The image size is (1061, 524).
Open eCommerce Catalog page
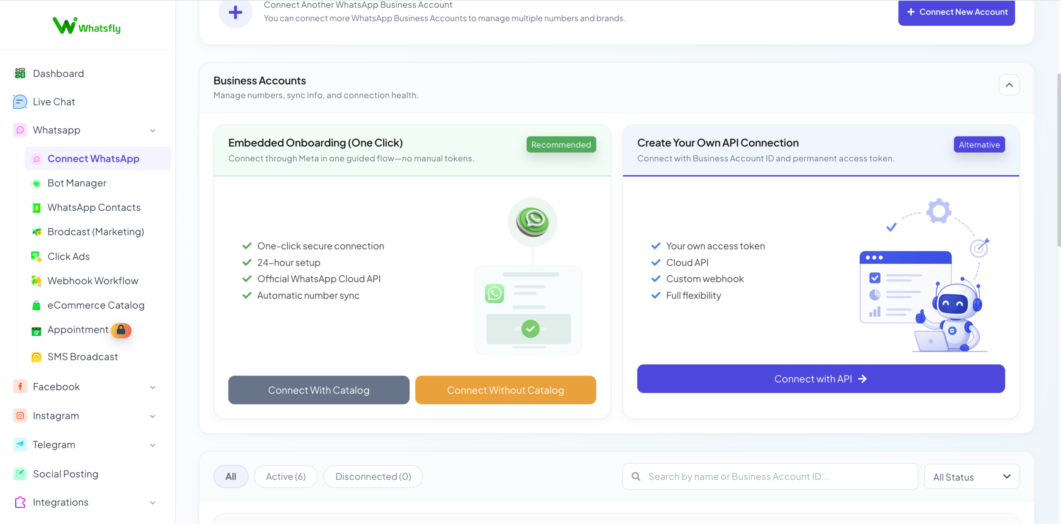coord(96,305)
